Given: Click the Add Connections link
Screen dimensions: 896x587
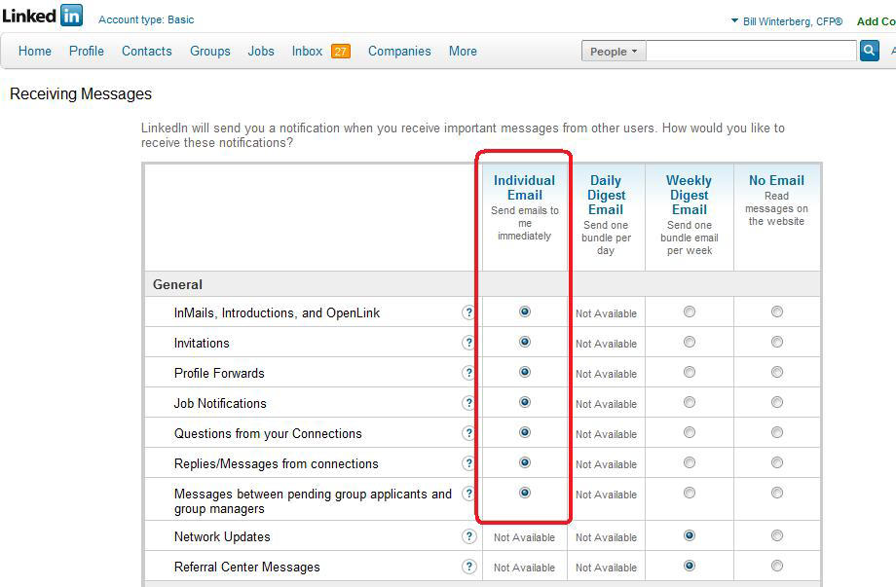Looking at the screenshot, I should tap(876, 21).
